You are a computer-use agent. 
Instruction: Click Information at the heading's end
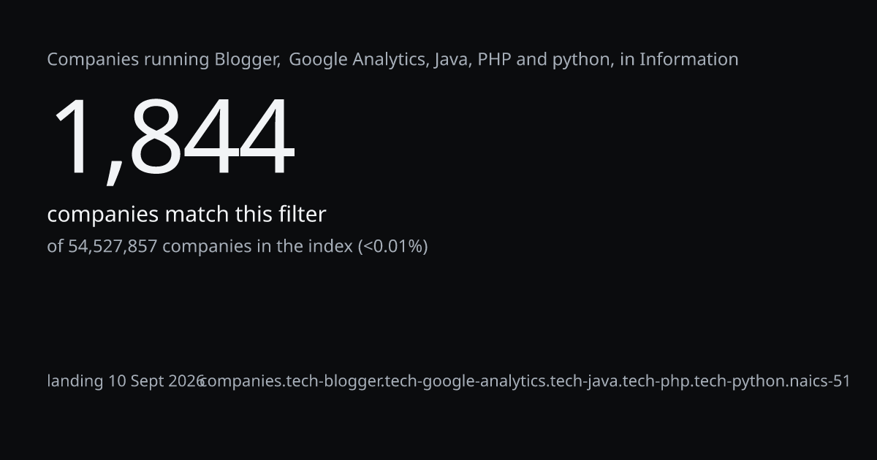click(688, 60)
